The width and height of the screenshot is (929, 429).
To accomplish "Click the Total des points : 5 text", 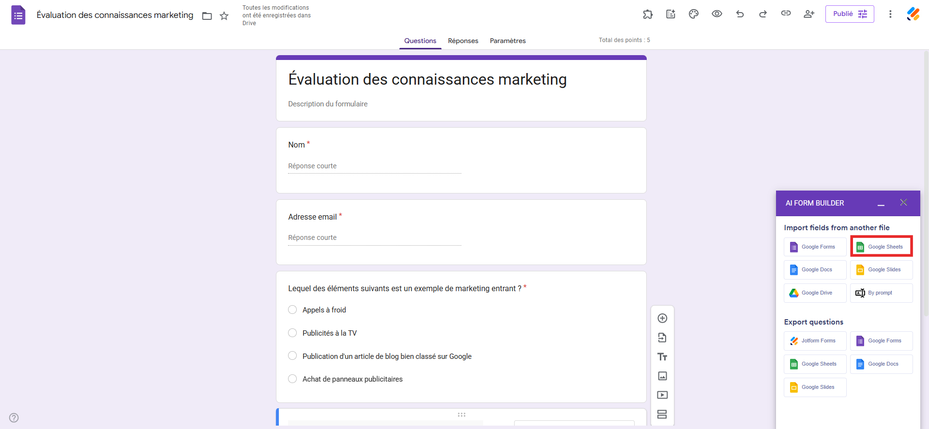I will click(624, 40).
